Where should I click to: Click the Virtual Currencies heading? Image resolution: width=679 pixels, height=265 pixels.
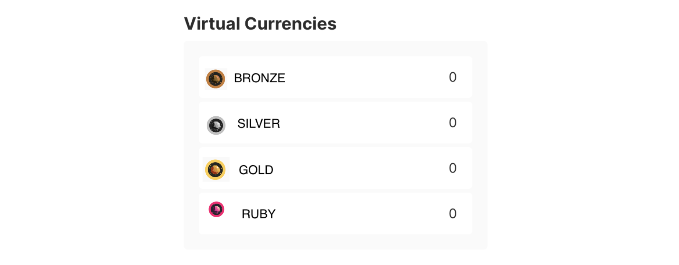260,24
